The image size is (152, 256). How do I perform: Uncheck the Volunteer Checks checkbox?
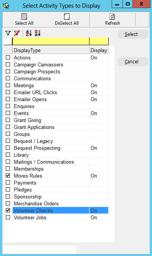[8, 210]
